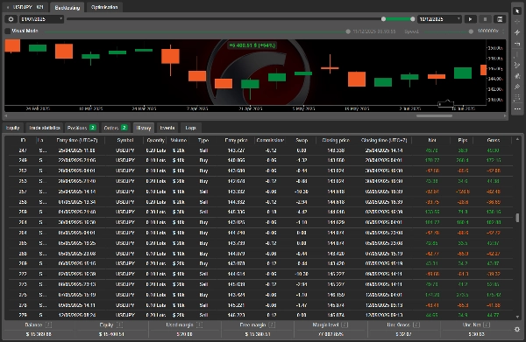
Task: Enable the Visual Mode checkbox
Action: tap(7, 31)
